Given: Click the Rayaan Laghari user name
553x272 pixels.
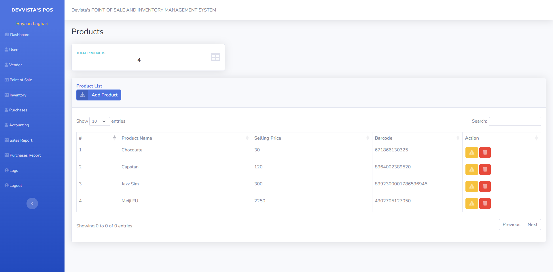Looking at the screenshot, I should (x=32, y=24).
